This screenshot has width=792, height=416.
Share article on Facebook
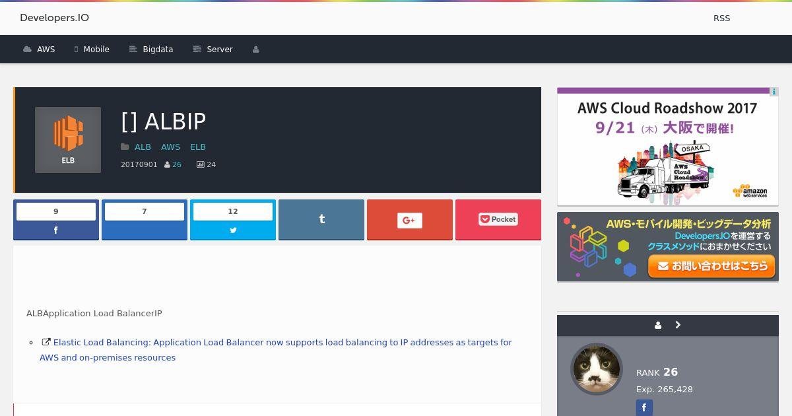tap(56, 219)
